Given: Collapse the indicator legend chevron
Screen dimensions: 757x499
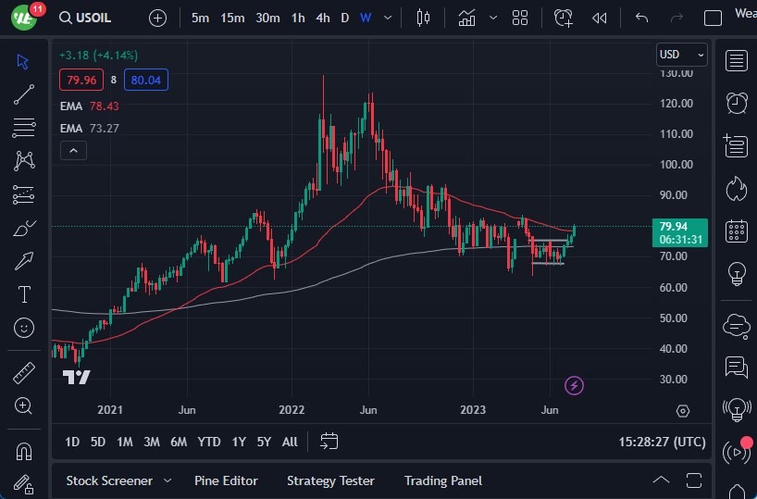Looking at the screenshot, I should coord(73,150).
